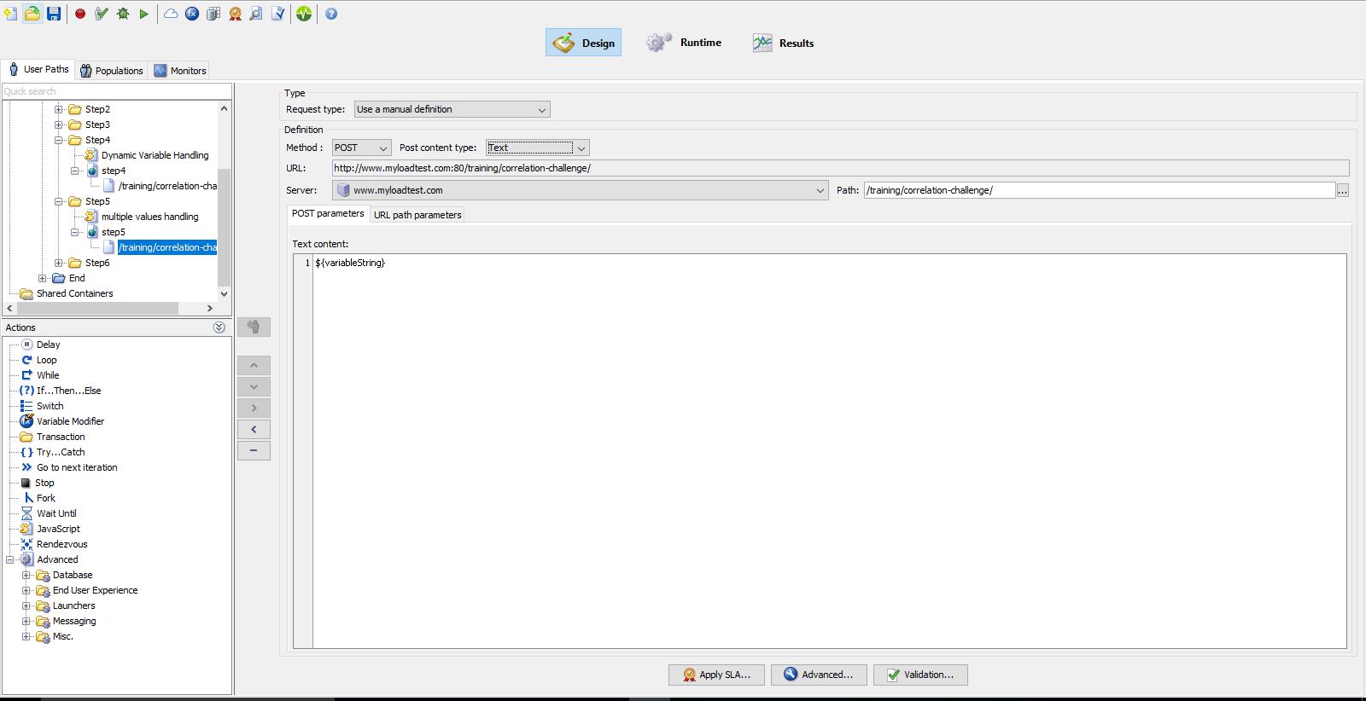This screenshot has width=1366, height=701.
Task: Click the move up arrow button
Action: point(254,365)
